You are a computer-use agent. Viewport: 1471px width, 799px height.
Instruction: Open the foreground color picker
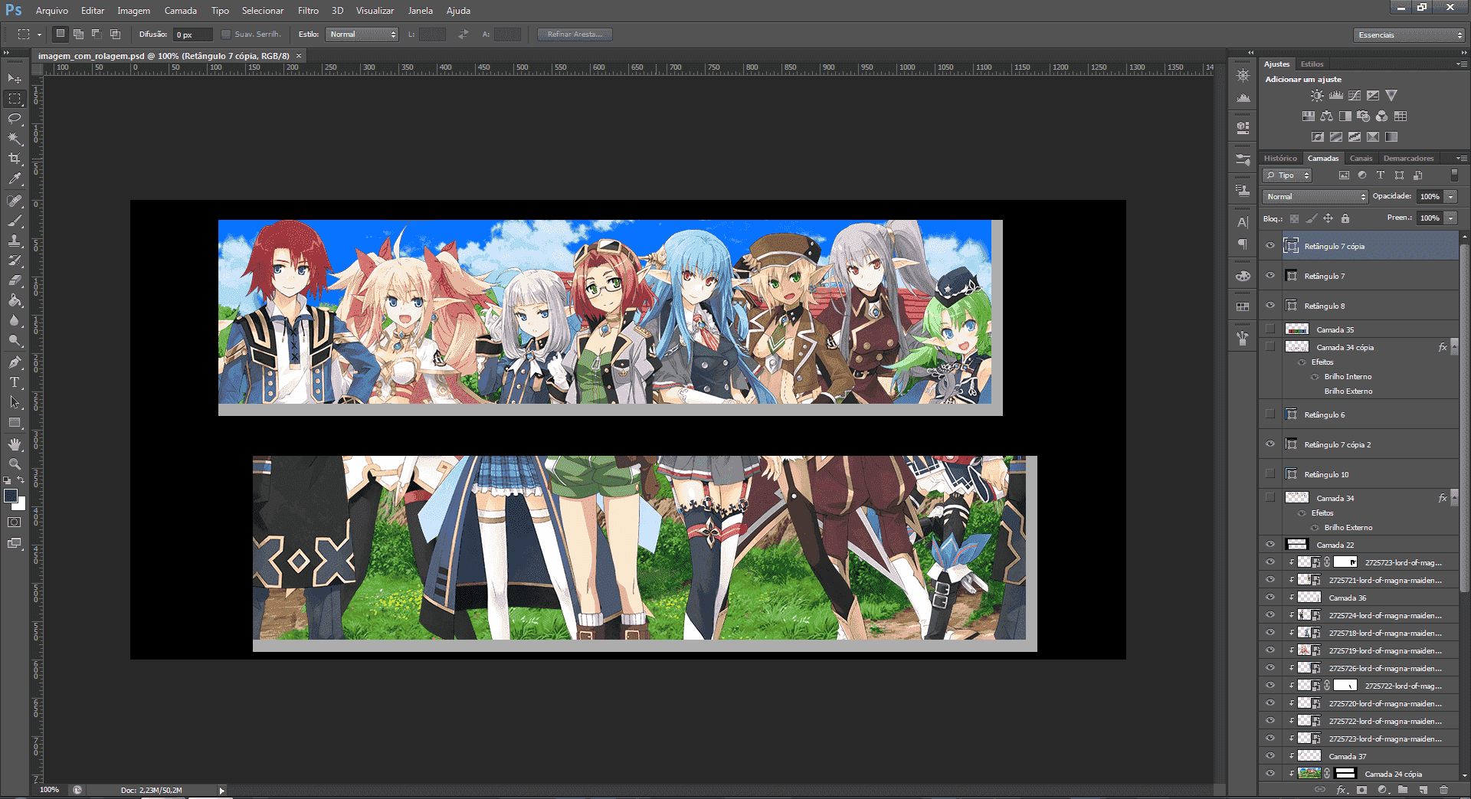point(10,496)
